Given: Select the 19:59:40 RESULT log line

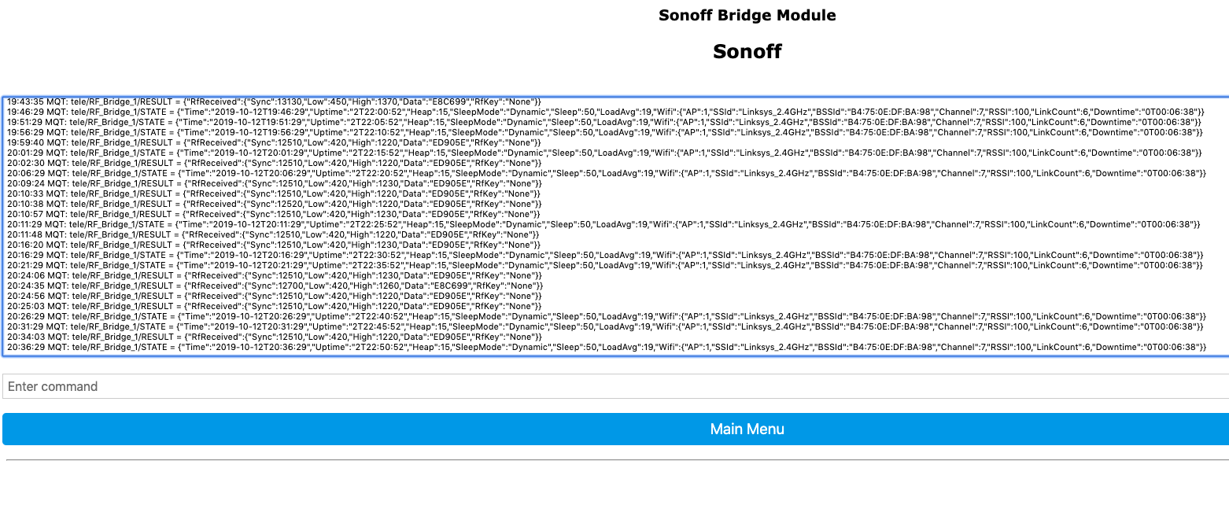Looking at the screenshot, I should (274, 142).
